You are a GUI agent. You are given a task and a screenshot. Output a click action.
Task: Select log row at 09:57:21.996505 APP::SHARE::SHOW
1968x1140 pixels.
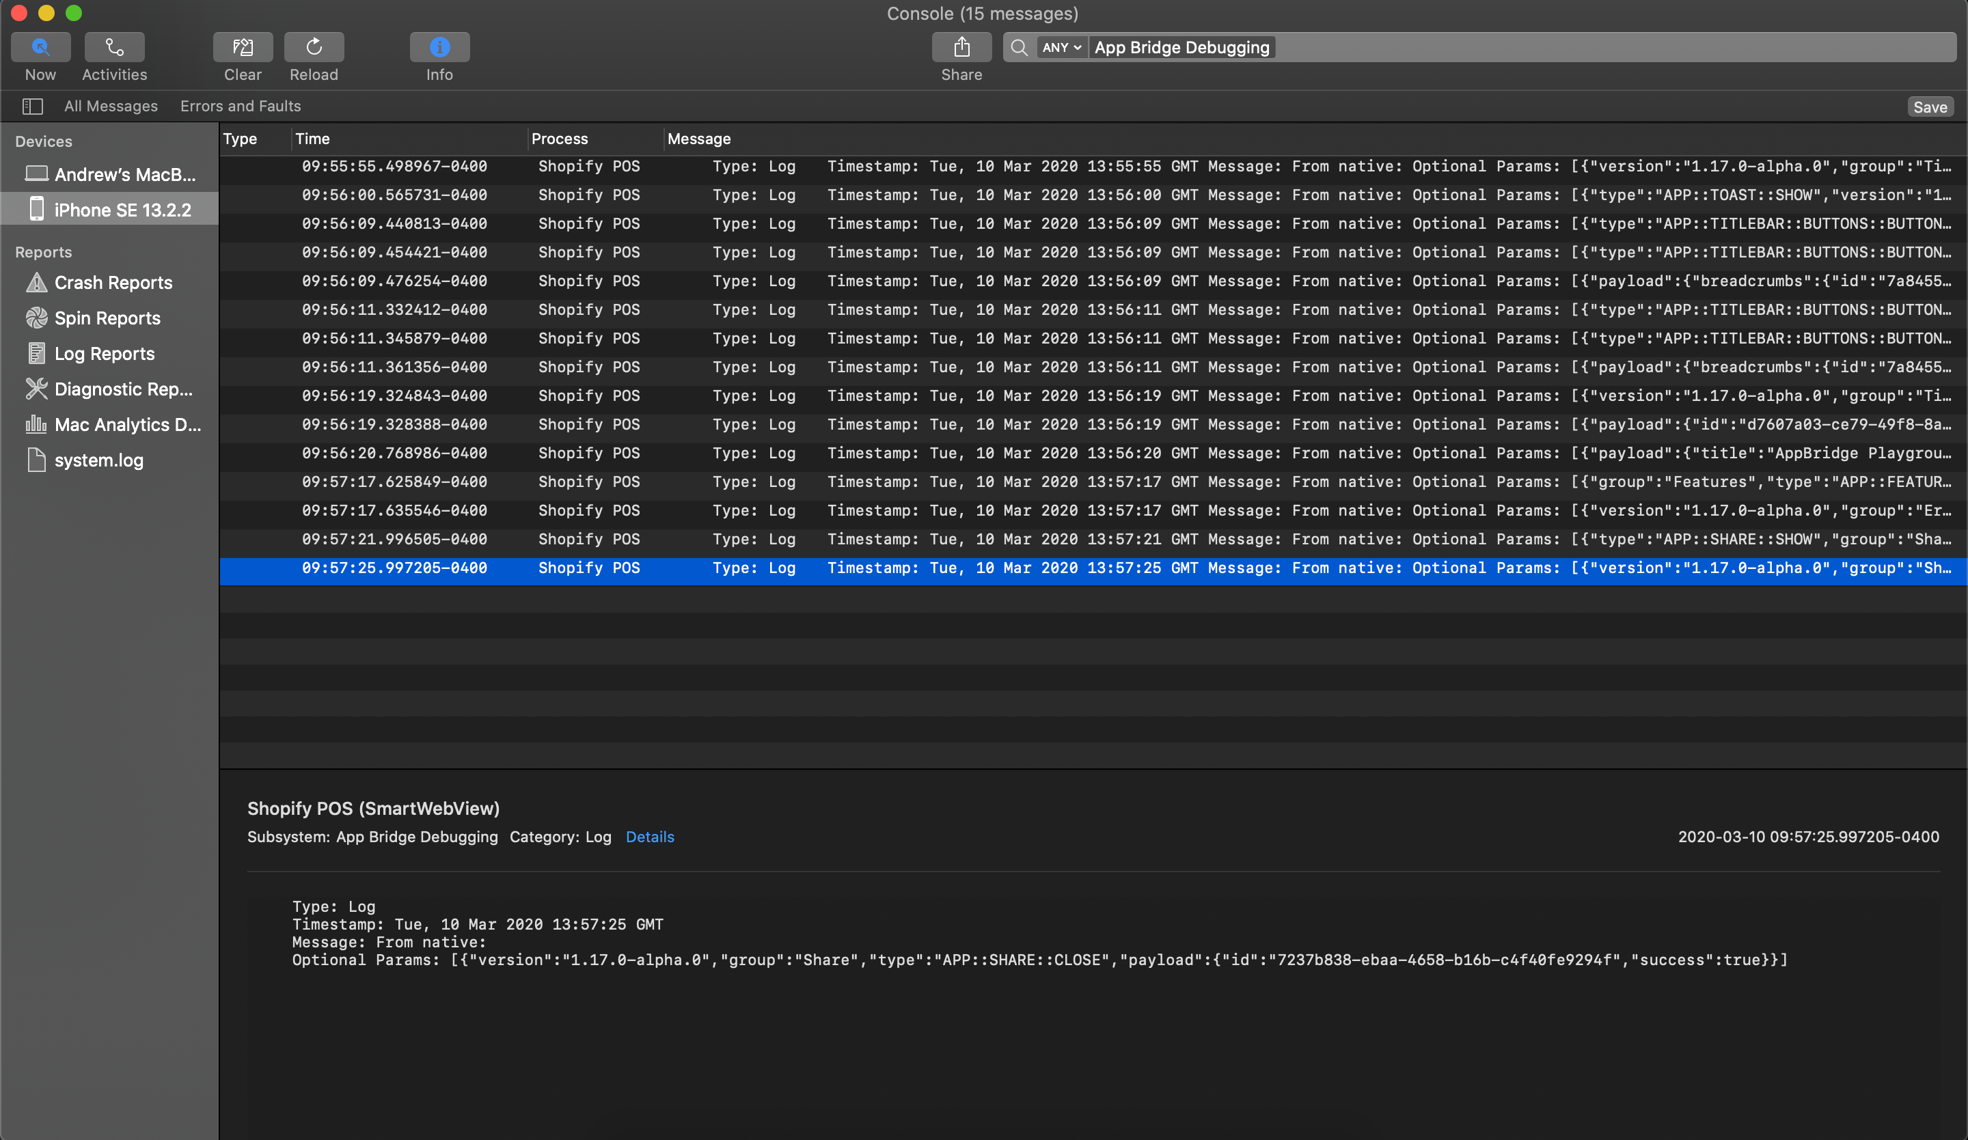click(x=1093, y=540)
